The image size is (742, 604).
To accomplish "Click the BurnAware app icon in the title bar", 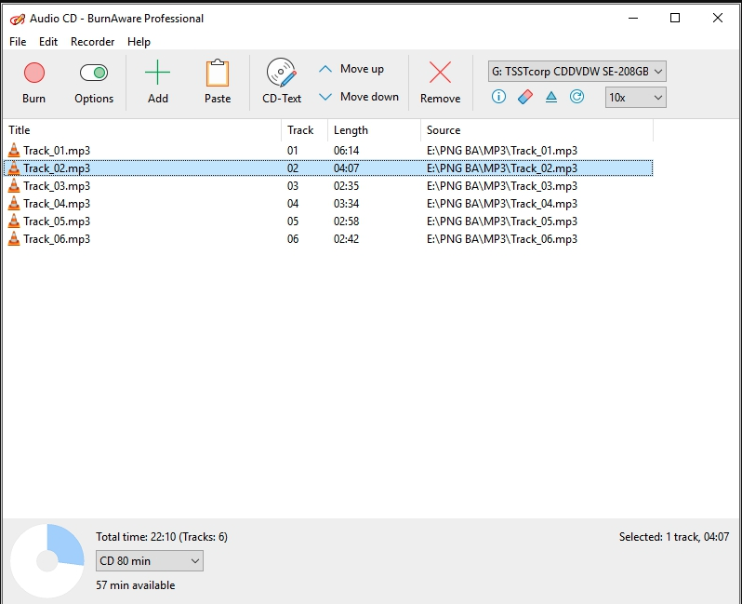I will point(18,19).
